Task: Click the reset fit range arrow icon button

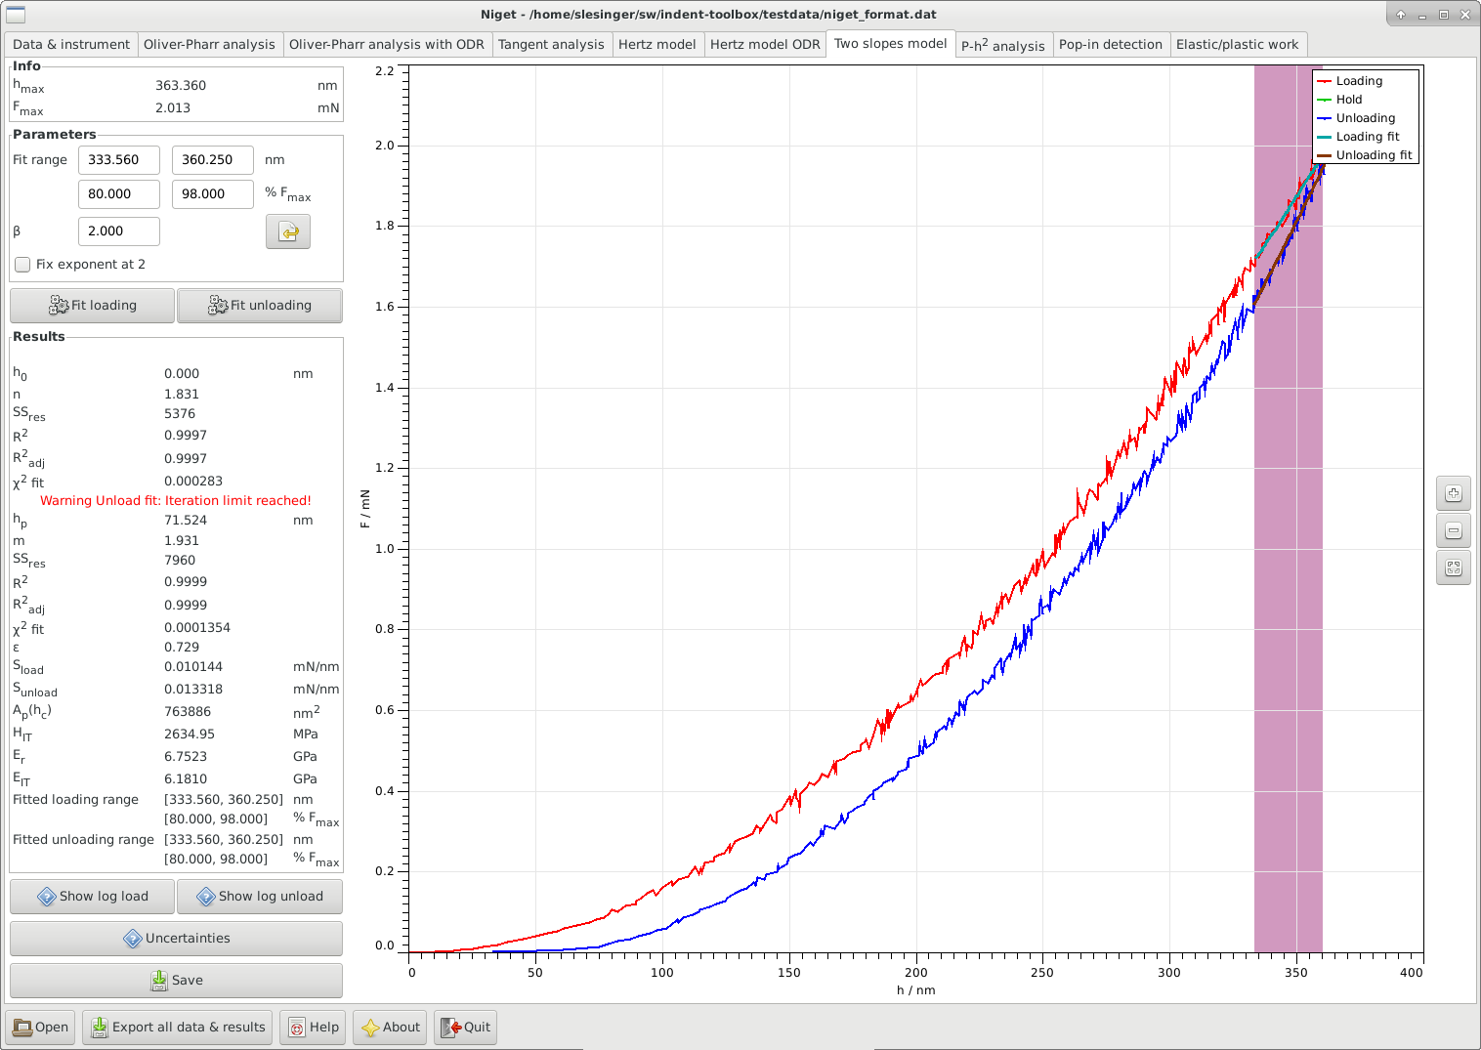Action: tap(288, 231)
